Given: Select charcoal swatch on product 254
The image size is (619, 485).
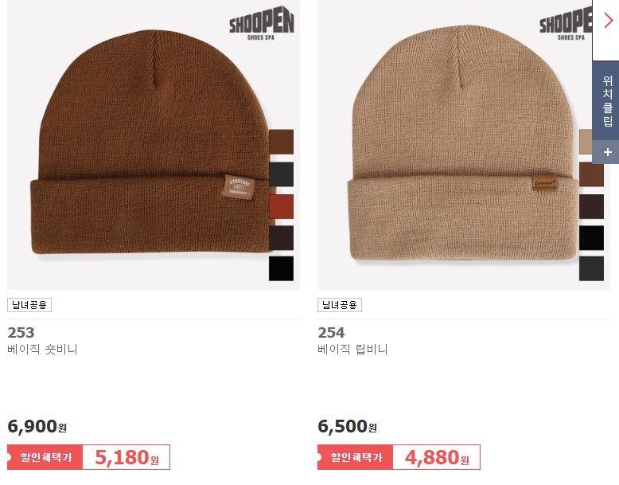Looking at the screenshot, I should point(591,269).
